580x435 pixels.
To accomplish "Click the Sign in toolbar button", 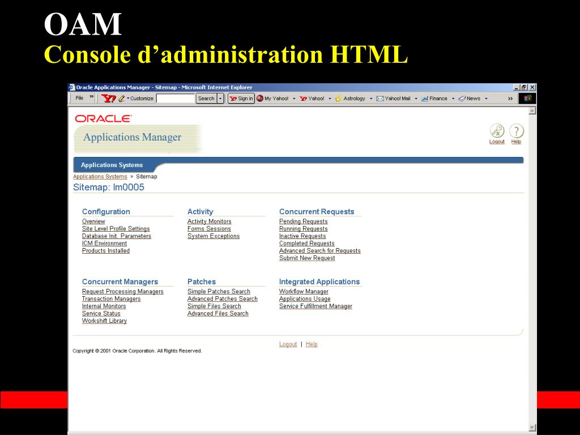I will [x=241, y=99].
